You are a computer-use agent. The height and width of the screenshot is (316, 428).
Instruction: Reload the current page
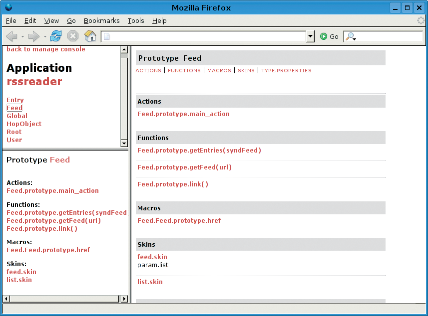[x=56, y=36]
